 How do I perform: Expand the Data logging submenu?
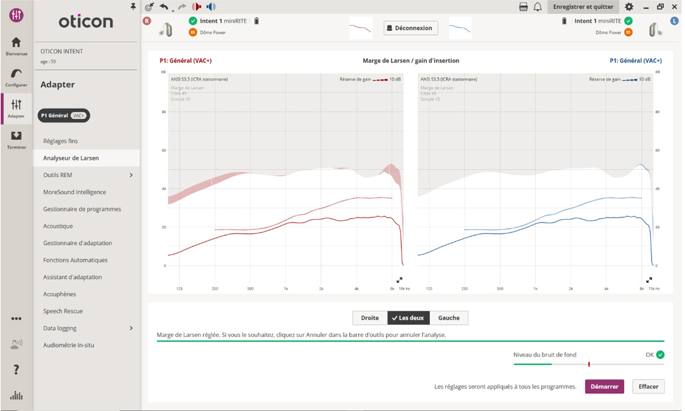pos(131,328)
